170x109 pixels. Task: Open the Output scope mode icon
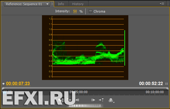(x=111, y=100)
